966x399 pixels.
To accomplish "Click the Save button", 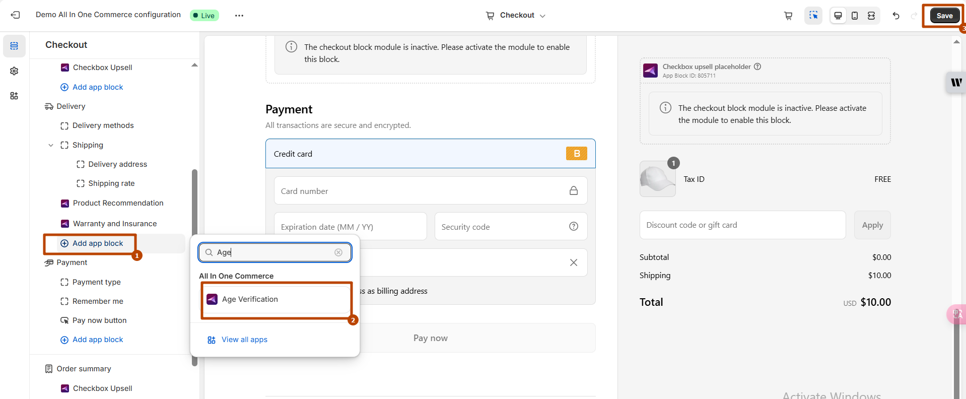I will pos(944,16).
